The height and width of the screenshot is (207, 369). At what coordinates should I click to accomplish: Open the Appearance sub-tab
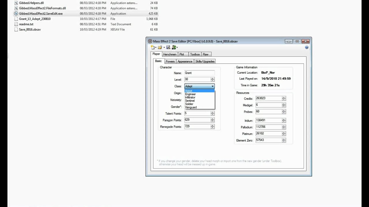(x=185, y=62)
